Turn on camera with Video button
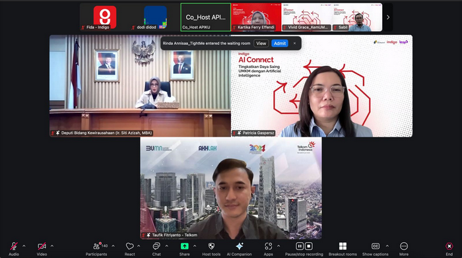The image size is (462, 258). point(42,249)
